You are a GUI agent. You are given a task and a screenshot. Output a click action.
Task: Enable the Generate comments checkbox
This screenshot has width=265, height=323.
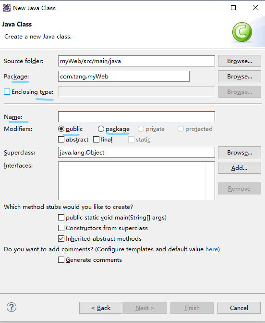(x=61, y=260)
